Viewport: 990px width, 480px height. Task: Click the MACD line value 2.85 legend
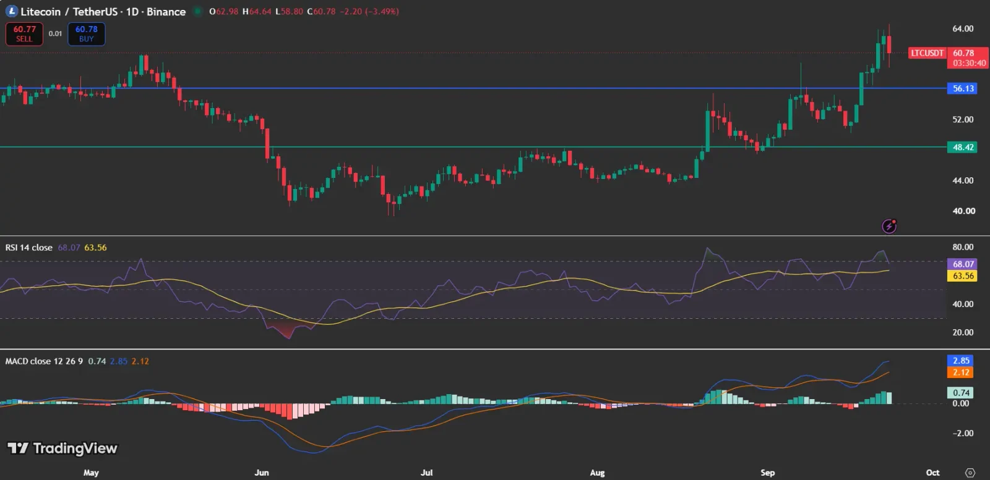coord(118,361)
